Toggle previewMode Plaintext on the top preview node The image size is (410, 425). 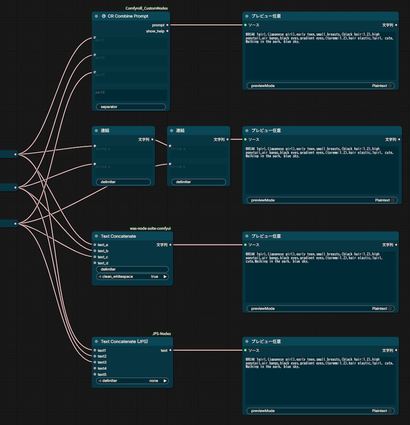coord(321,86)
